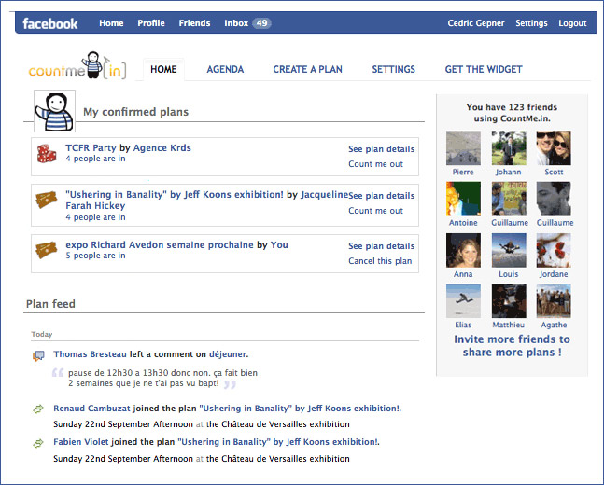Click the facebook logo
This screenshot has width=604, height=485.
tap(50, 23)
